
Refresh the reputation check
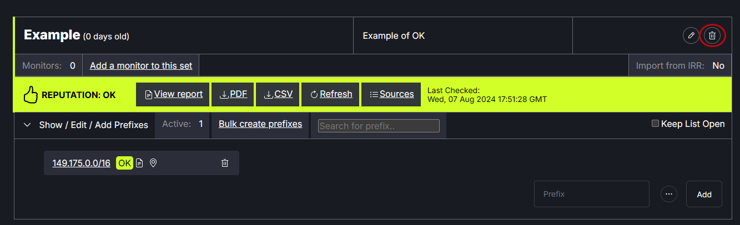coord(331,94)
